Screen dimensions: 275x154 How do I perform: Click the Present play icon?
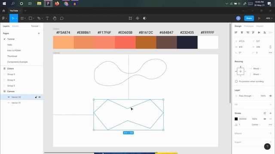click(259, 18)
